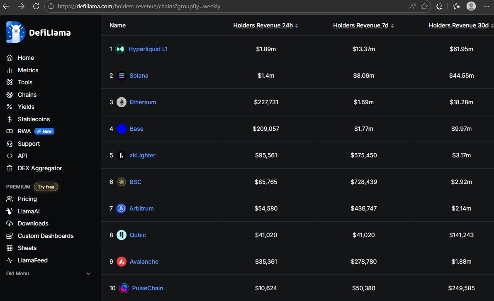494x301 pixels.
Task: Open the Qubic link
Action: coord(138,235)
